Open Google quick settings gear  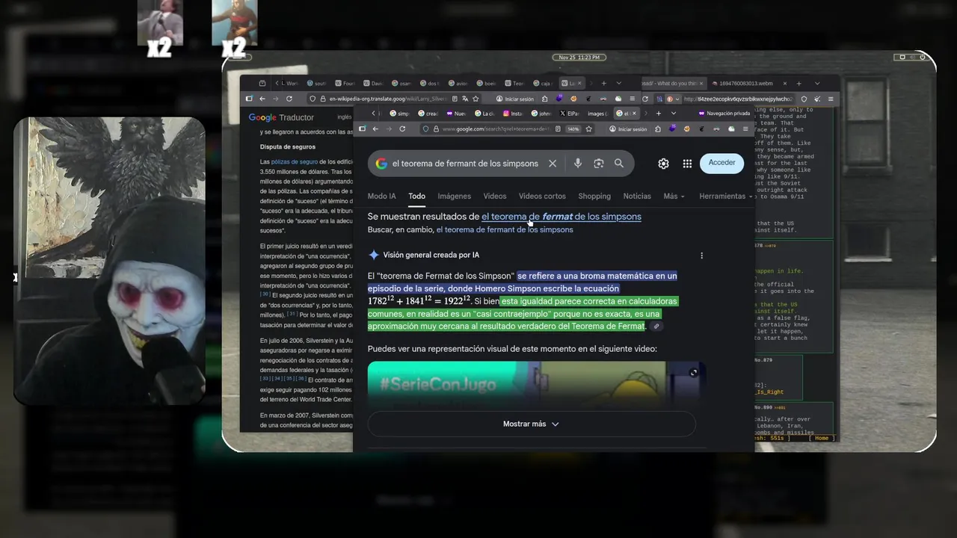coord(663,164)
